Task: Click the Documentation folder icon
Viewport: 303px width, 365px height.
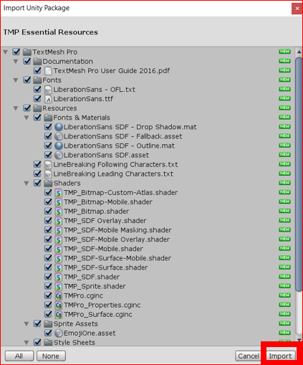Action: tap(37, 62)
